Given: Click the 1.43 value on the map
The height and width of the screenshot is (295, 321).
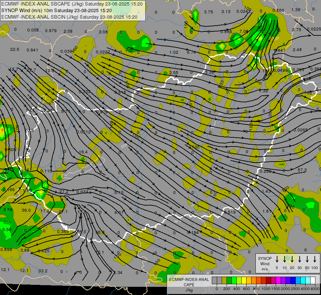Looking at the screenshot, I should 266,191.
